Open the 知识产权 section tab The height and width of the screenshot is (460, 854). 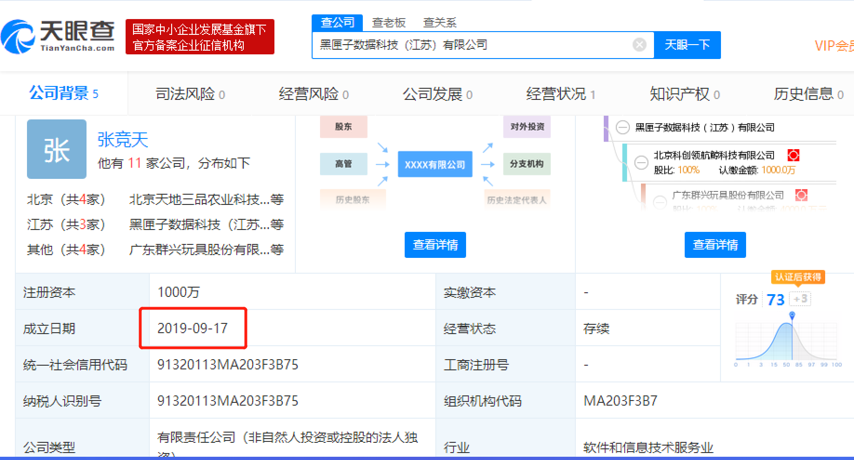(x=685, y=94)
